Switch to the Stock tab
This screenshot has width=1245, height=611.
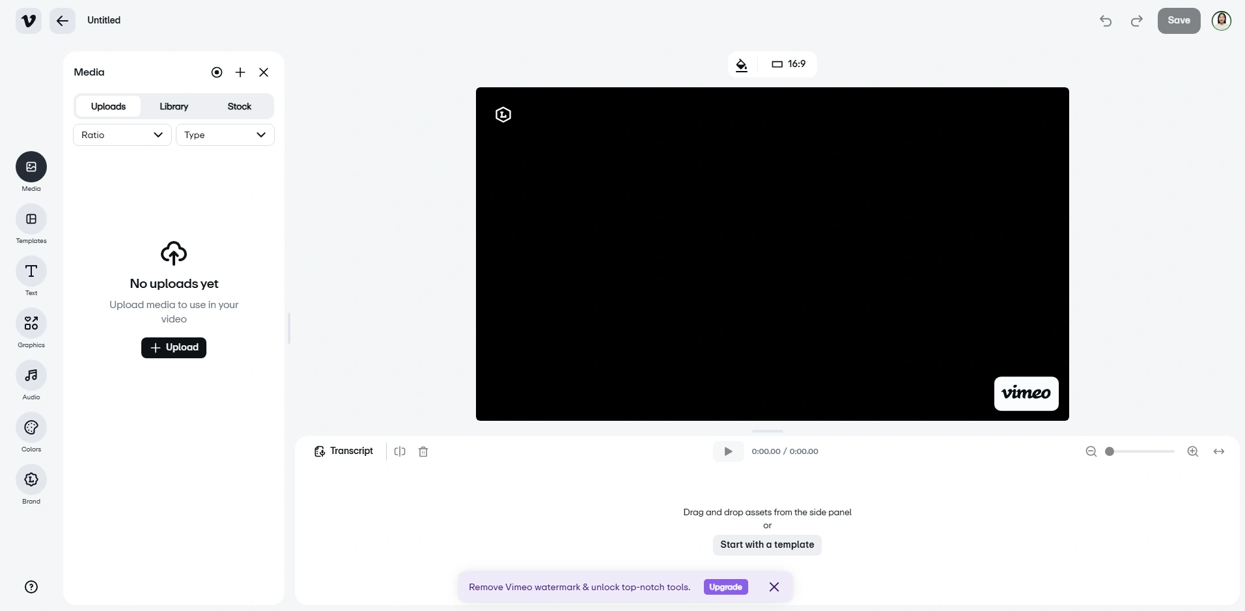239,106
